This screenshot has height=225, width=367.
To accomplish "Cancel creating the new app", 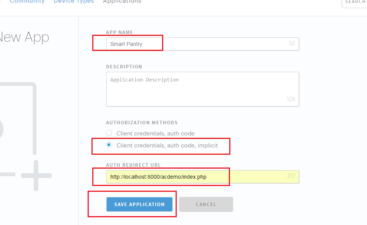I will tap(206, 205).
